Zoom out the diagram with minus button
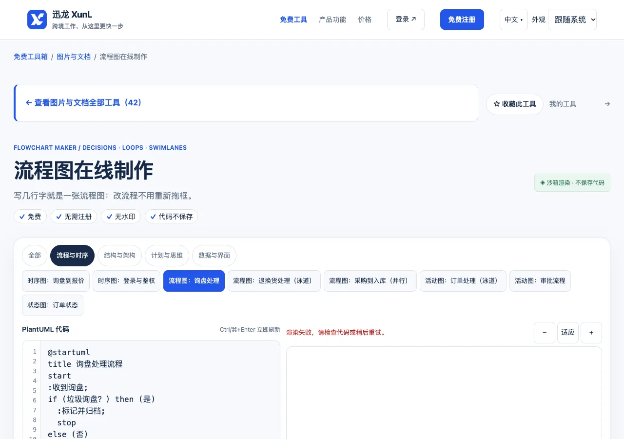This screenshot has width=624, height=439. pyautogui.click(x=545, y=333)
